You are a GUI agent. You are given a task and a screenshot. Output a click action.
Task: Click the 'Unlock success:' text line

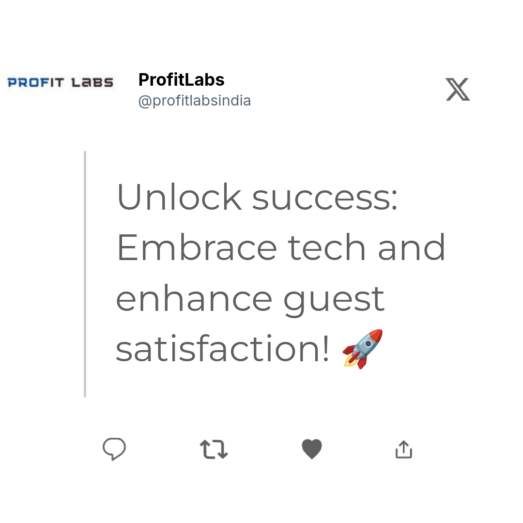[x=257, y=197]
